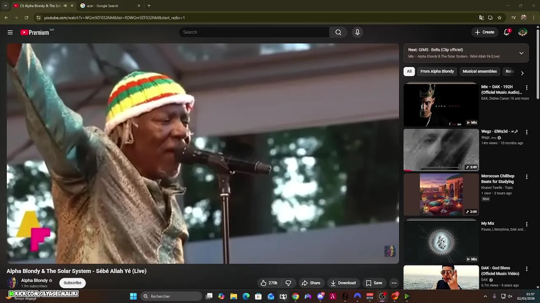The image size is (540, 303).
Task: Mute the tab via its speaker icon
Action: click(x=65, y=6)
